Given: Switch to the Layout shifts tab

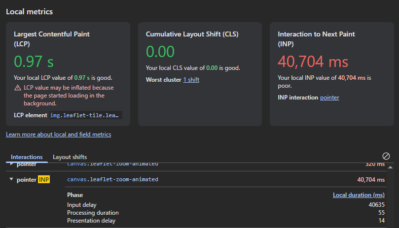Looking at the screenshot, I should pos(70,157).
